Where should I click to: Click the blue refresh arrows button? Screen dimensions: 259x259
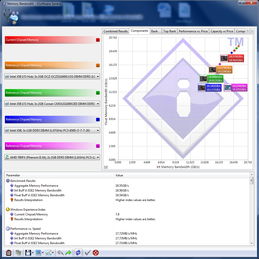point(78,252)
